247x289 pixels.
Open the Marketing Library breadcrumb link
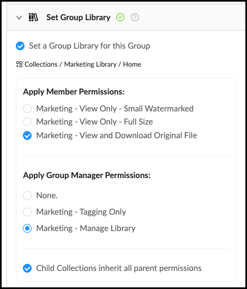(91, 64)
